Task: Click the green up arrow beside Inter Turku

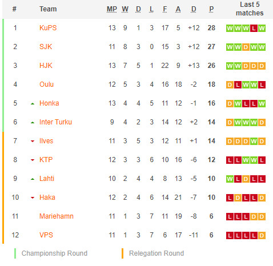Action: [x=33, y=123]
